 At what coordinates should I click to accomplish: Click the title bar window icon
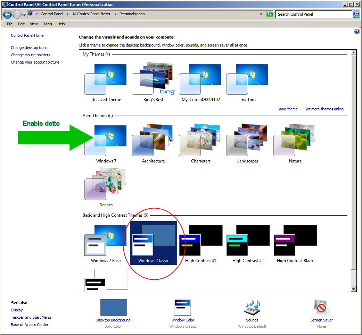click(5, 5)
